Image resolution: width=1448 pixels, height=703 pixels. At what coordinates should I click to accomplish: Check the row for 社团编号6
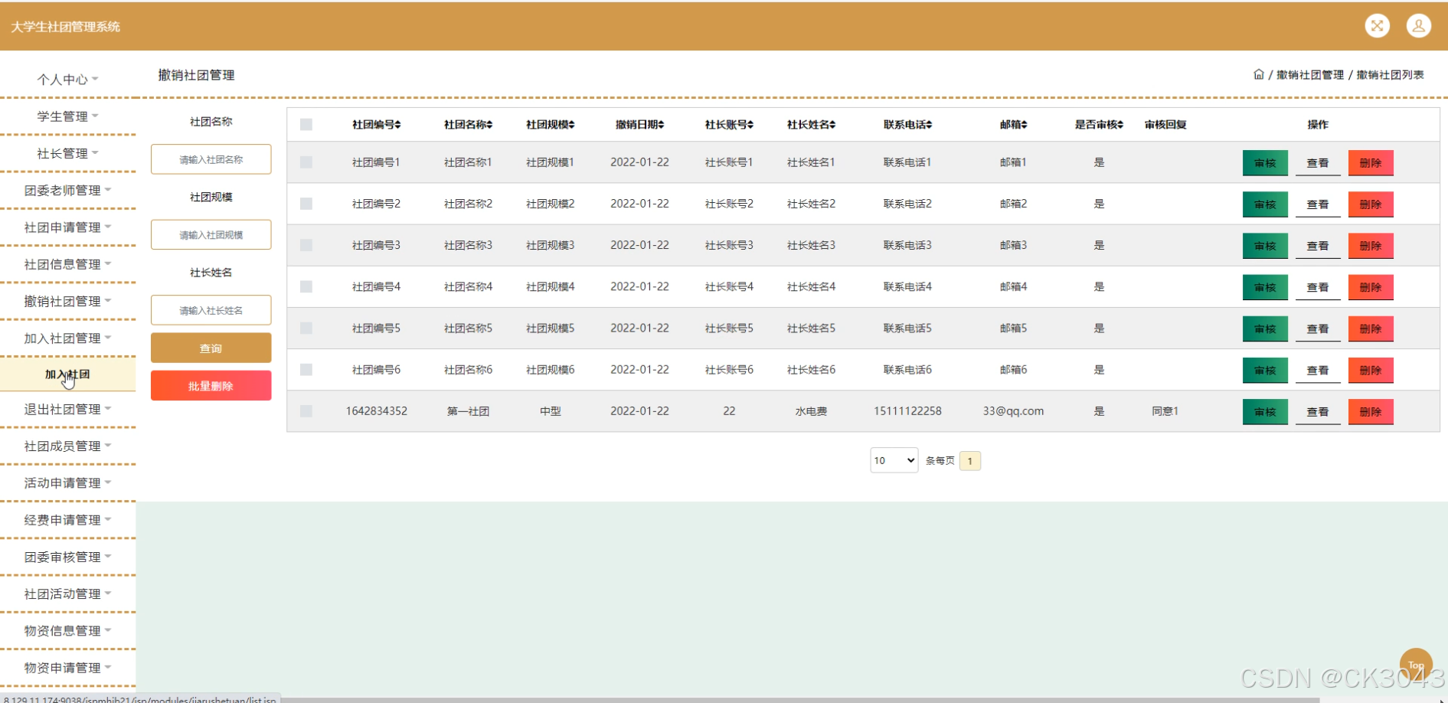coord(306,370)
